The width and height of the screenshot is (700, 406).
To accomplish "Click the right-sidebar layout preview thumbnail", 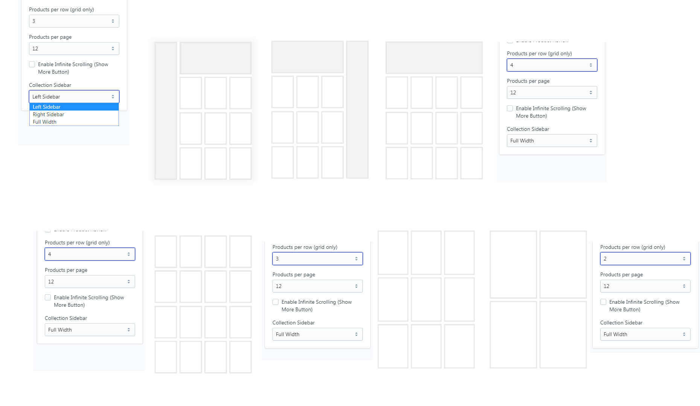I will 320,109.
